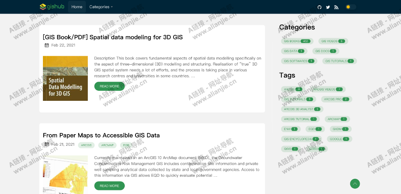Open the From Paper Maps to Accessible GIS Data title
The height and width of the screenshot is (194, 401).
(x=101, y=135)
